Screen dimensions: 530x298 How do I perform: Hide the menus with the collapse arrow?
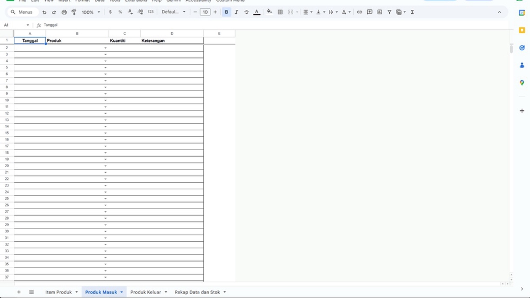click(499, 12)
